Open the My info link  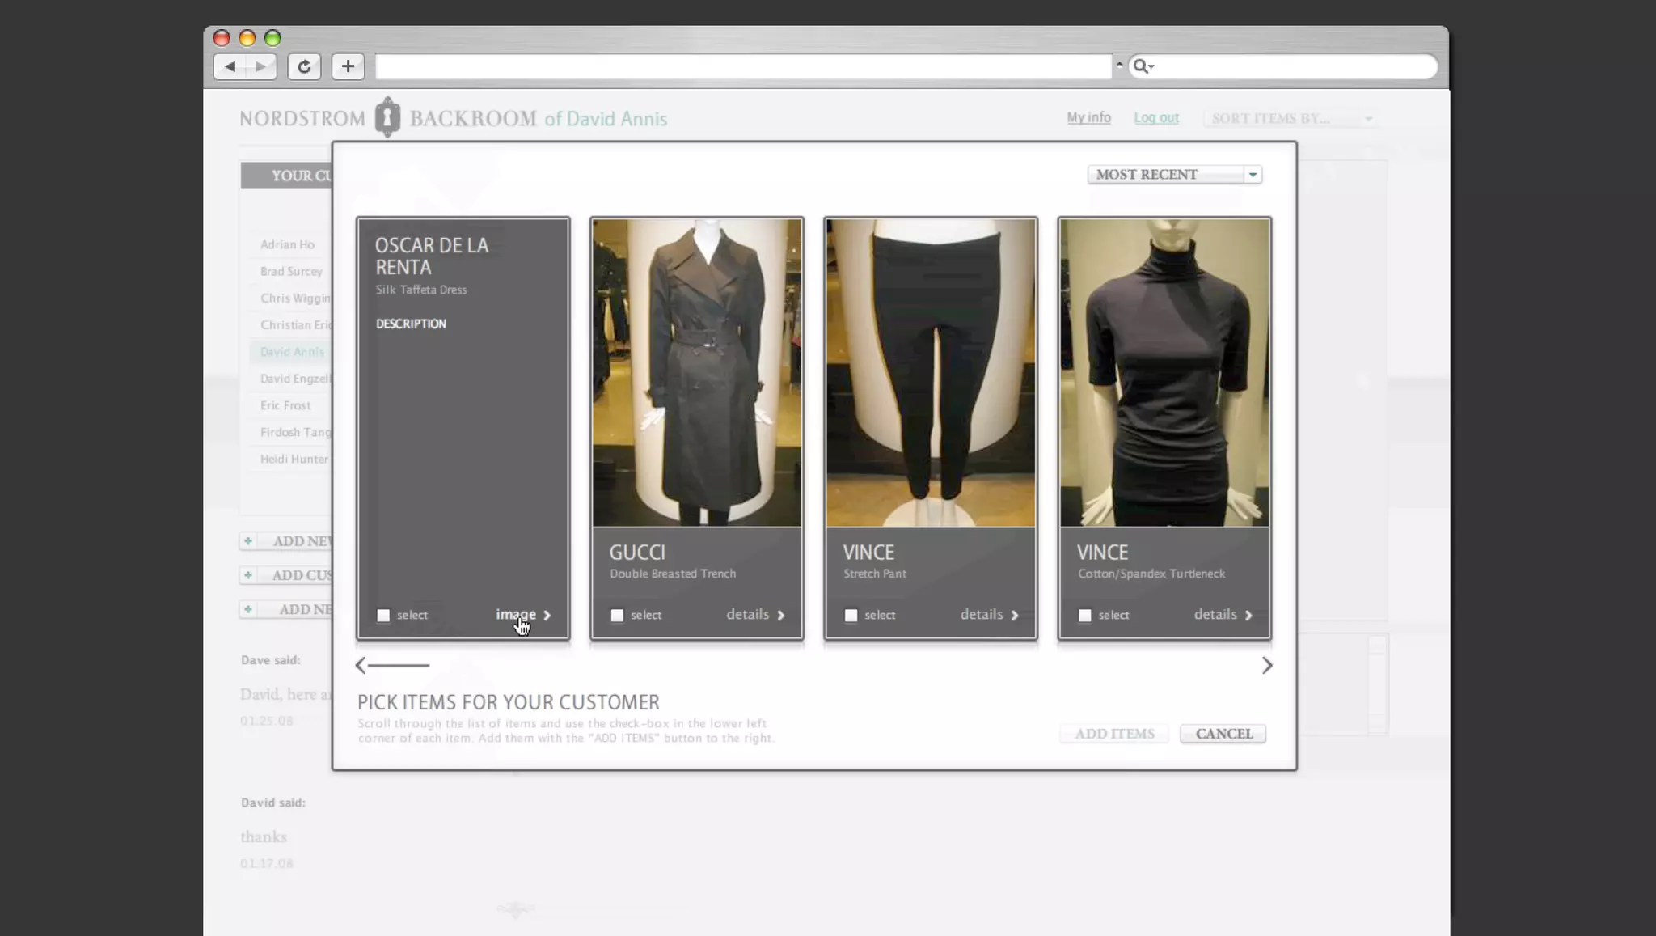(1088, 117)
